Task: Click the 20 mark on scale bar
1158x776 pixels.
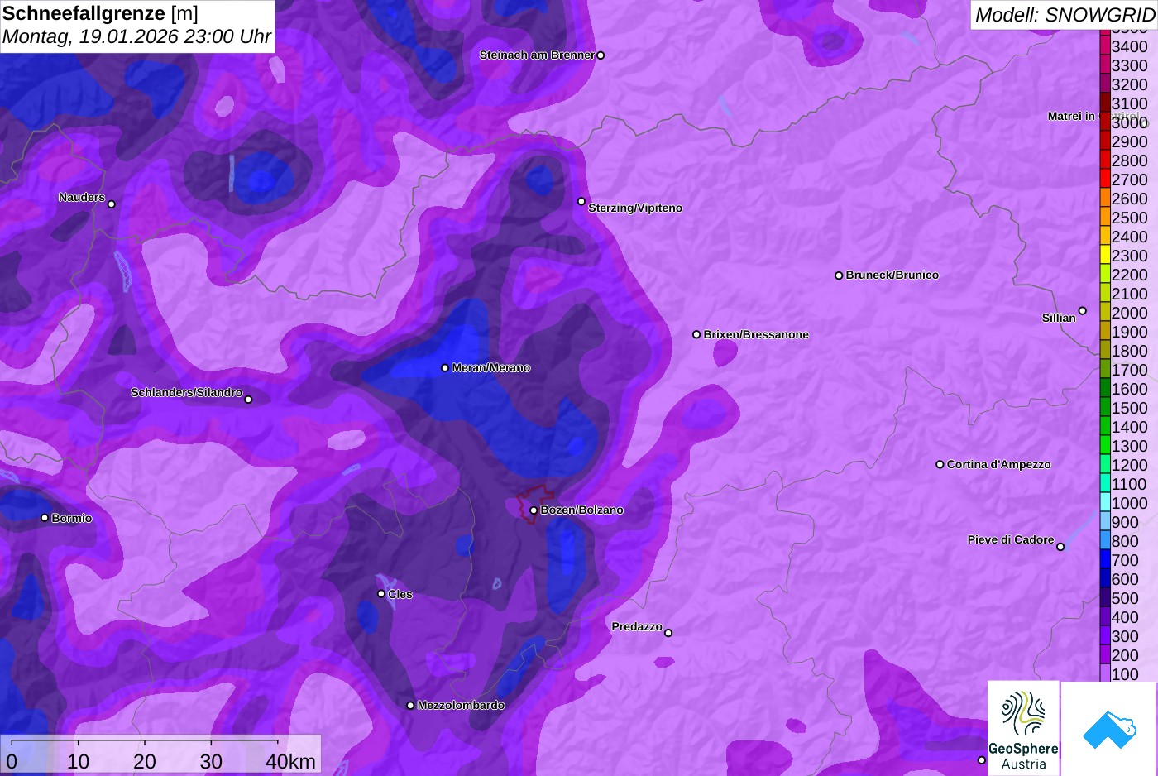Action: (x=145, y=761)
